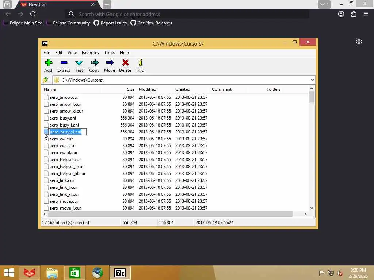Click vertical scrollbar up arrow
The width and height of the screenshot is (374, 280).
pyautogui.click(x=312, y=88)
